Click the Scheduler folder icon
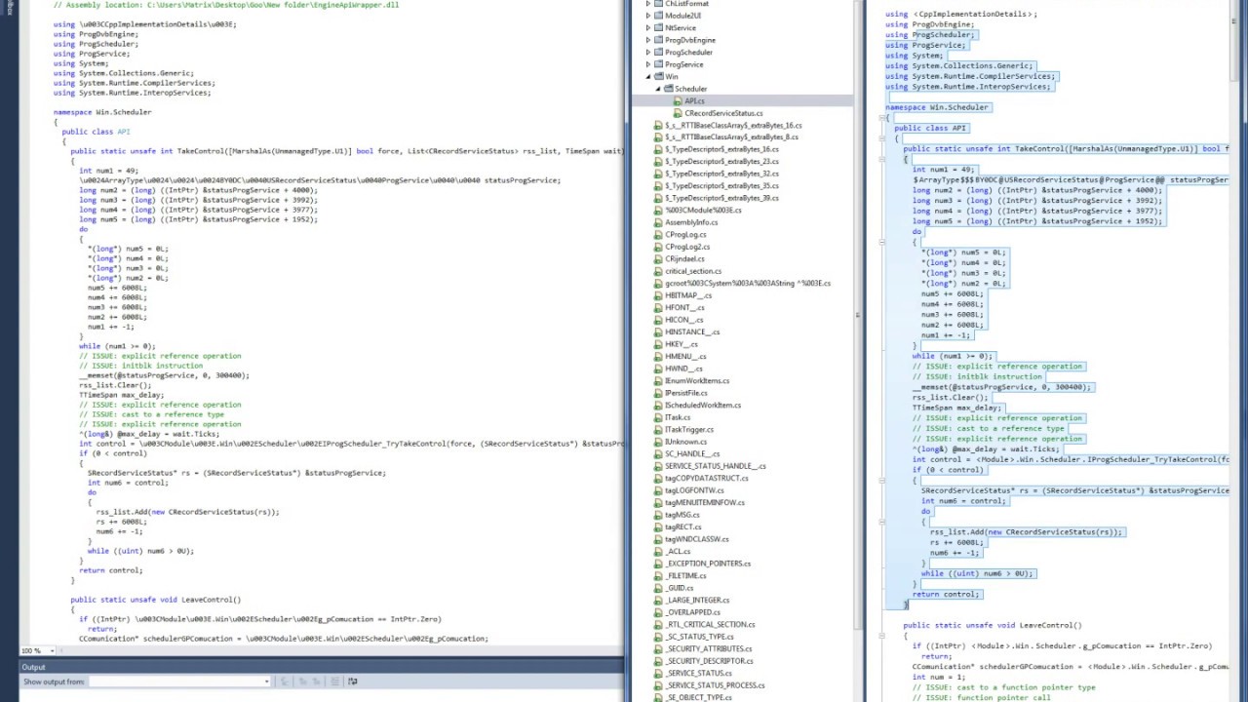The height and width of the screenshot is (702, 1248). [x=669, y=89]
